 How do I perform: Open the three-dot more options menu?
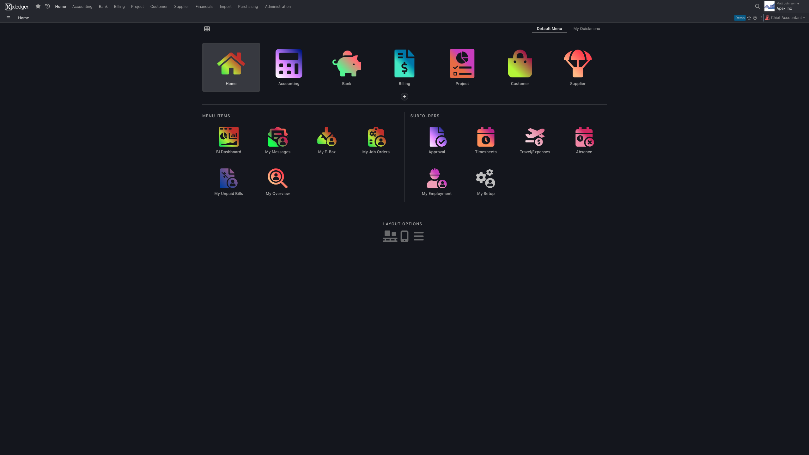761,18
